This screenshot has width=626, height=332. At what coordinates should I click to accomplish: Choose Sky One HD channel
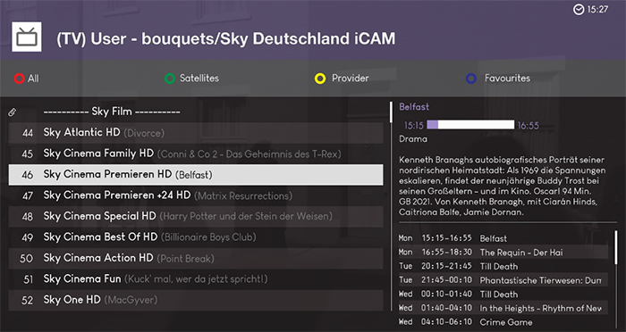click(x=196, y=300)
